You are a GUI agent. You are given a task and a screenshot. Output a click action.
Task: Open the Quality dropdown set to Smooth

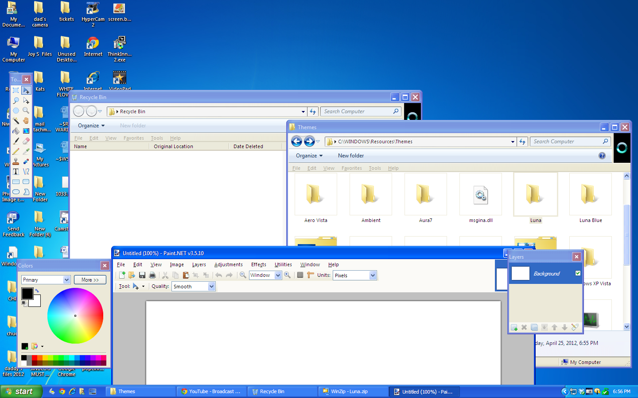click(x=212, y=286)
